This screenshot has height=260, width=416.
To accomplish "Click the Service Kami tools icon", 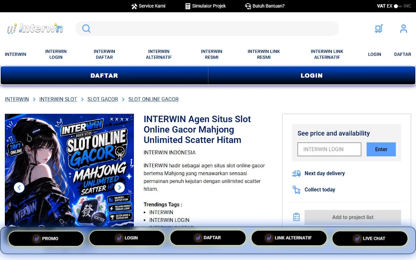I will [x=134, y=6].
